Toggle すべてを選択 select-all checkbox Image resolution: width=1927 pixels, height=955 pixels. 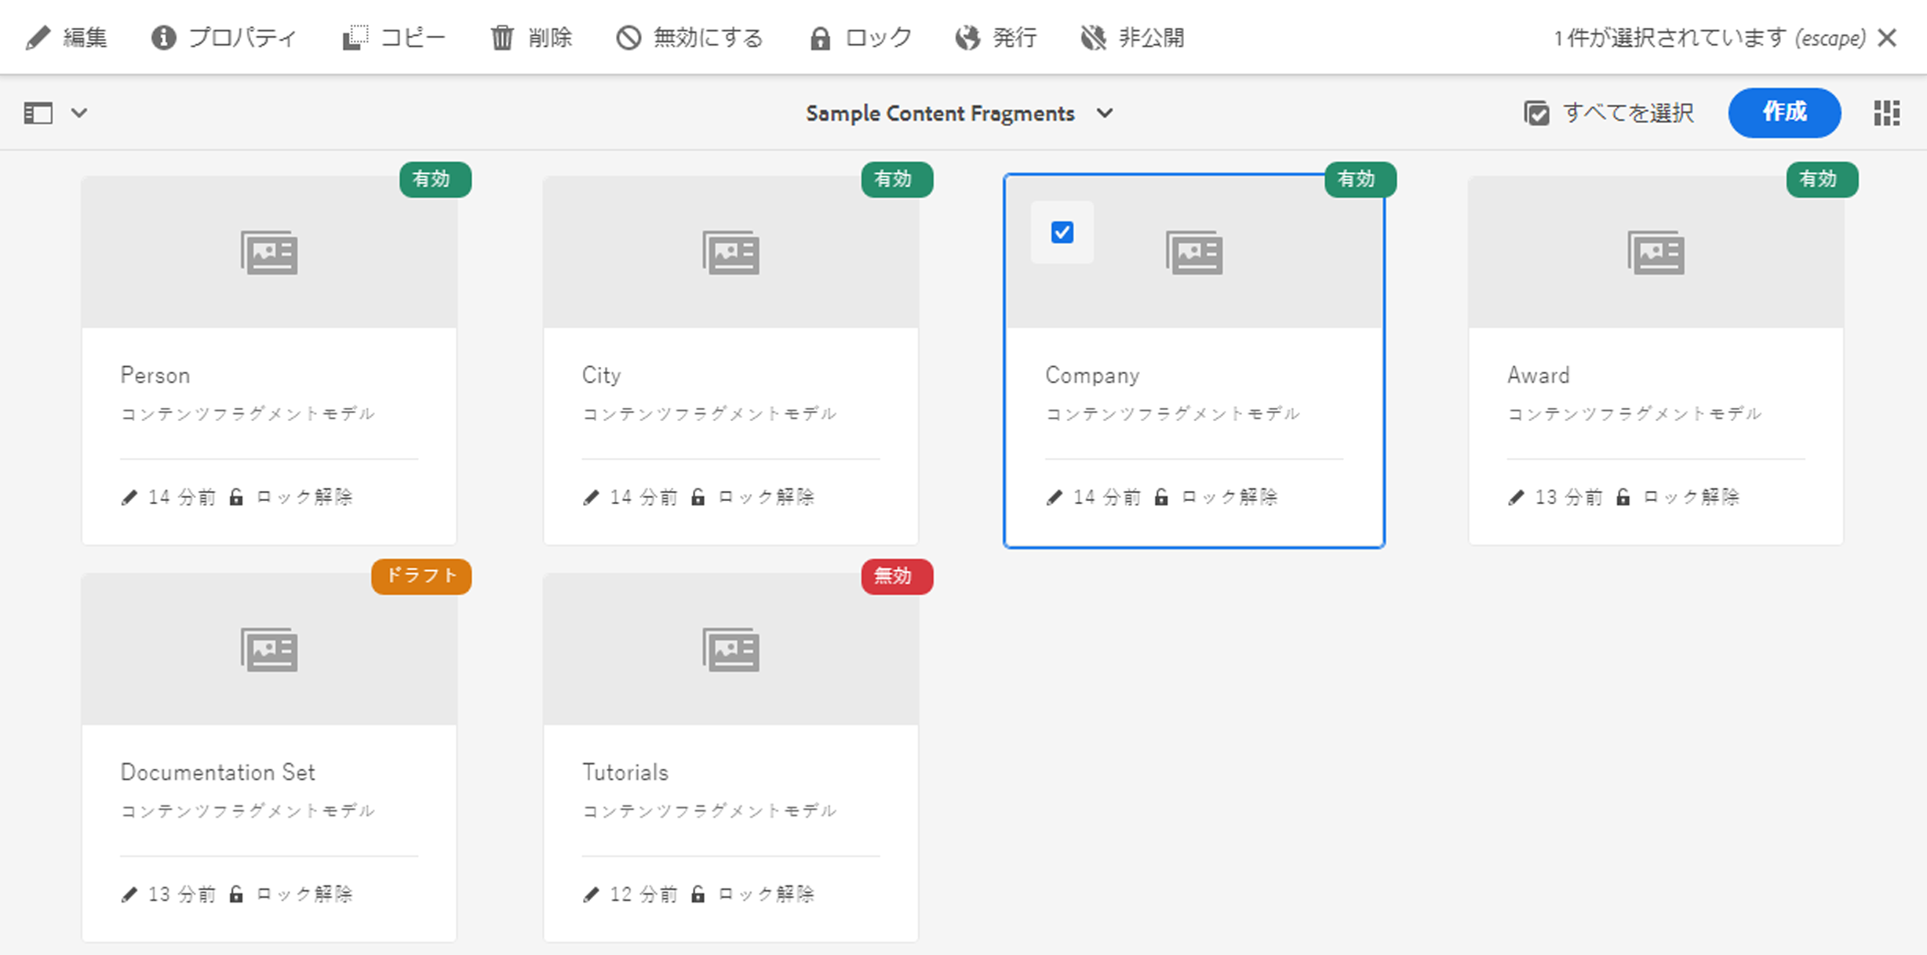tap(1536, 113)
